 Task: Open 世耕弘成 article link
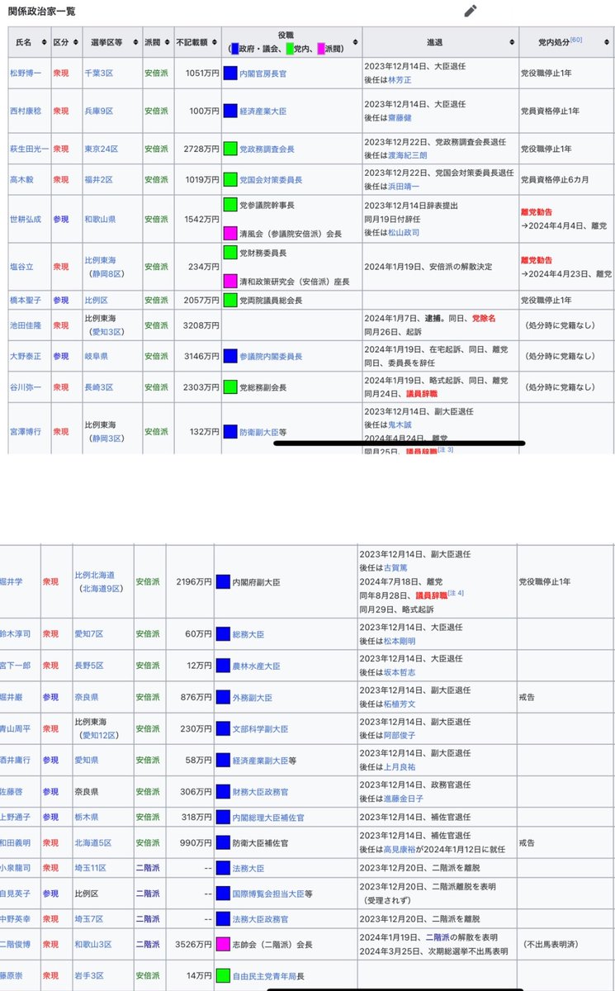(x=27, y=220)
